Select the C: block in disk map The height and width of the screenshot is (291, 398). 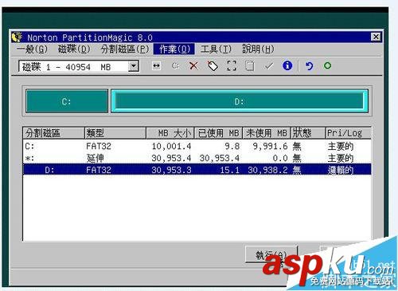pos(67,101)
